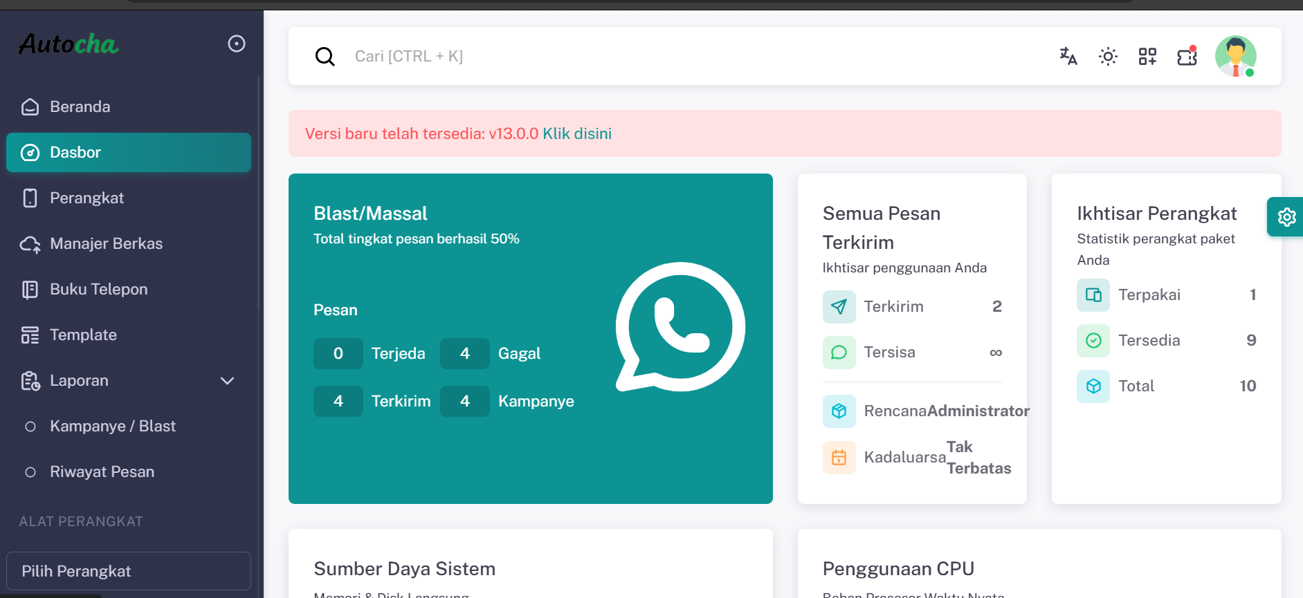
Task: Click the Rencana cube icon
Action: click(x=839, y=411)
